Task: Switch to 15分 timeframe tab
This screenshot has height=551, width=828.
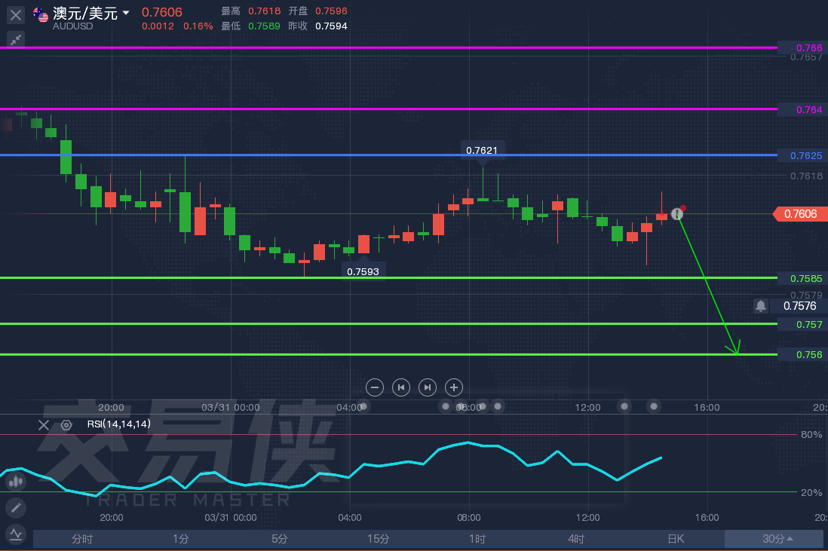Action: coord(378,539)
